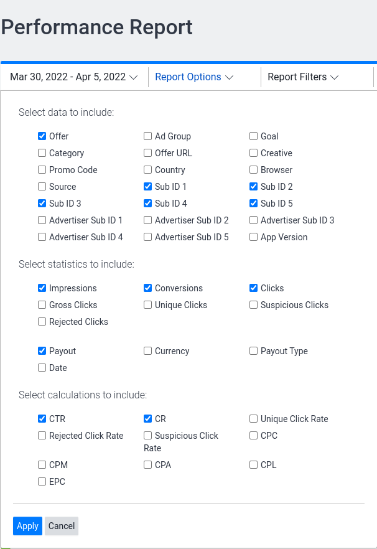Open the Report Filters dropdown
This screenshot has width=377, height=549.
[x=303, y=77]
